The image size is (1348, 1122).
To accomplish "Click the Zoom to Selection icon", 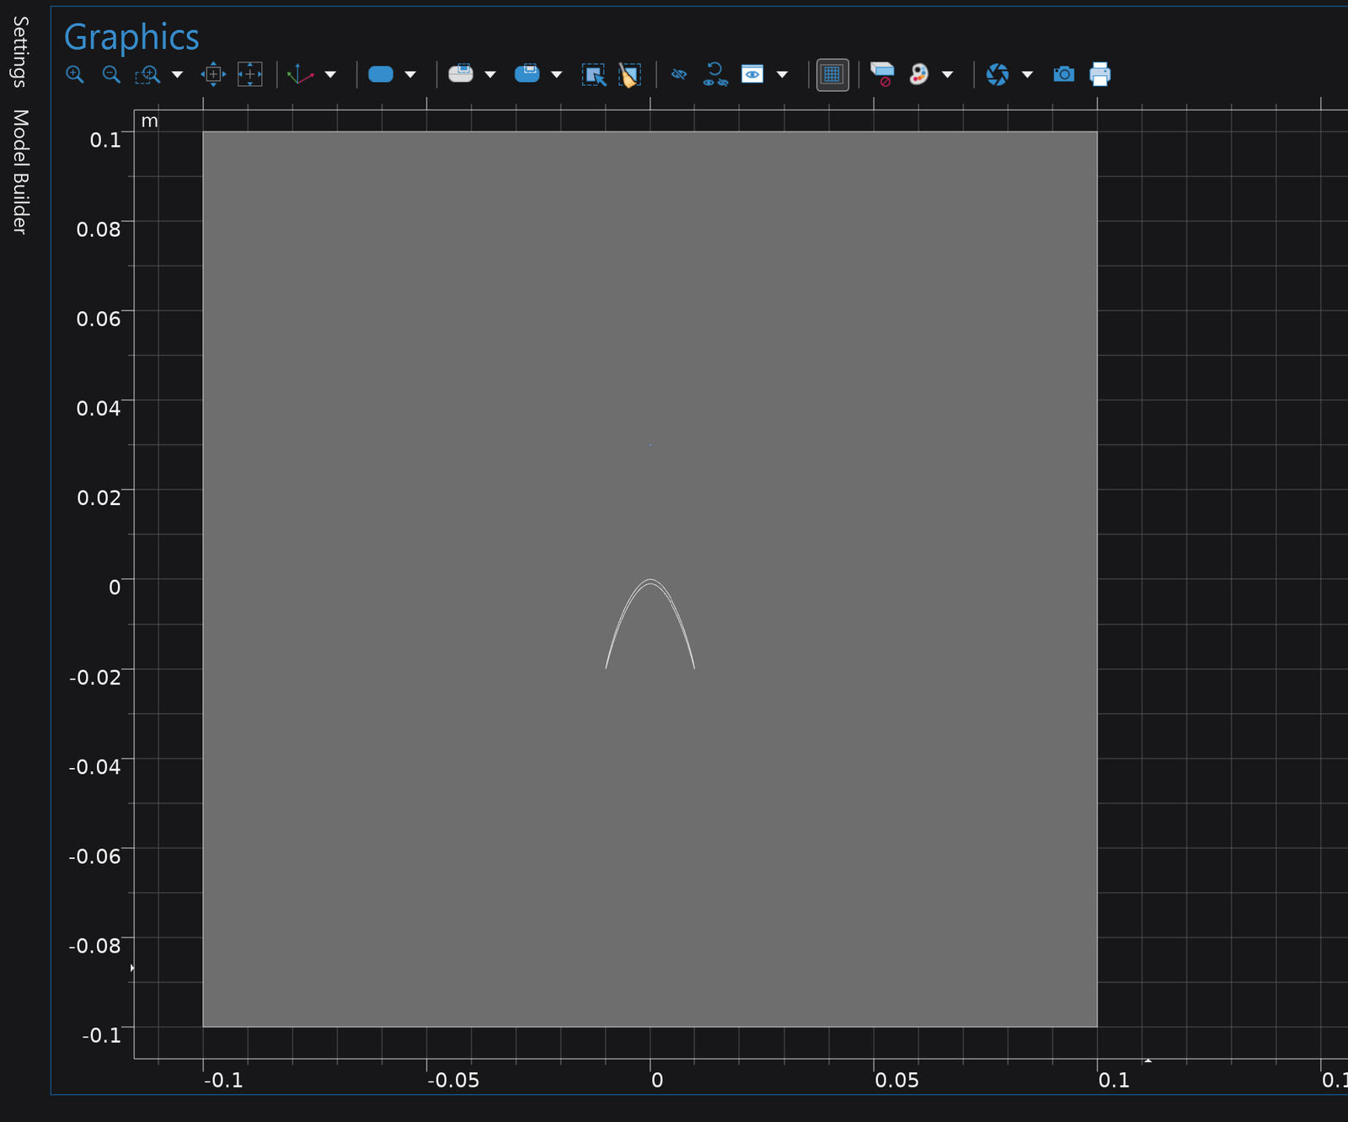I will [213, 74].
